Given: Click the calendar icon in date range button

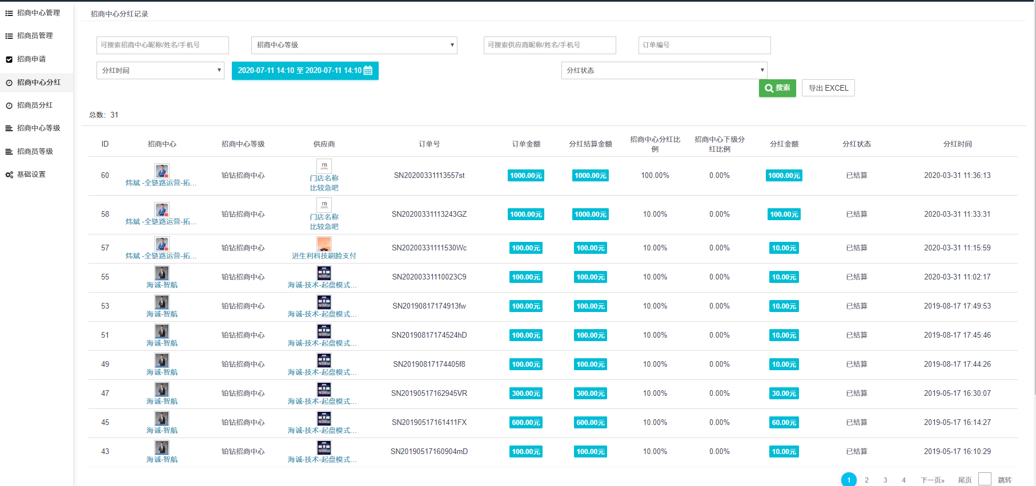Looking at the screenshot, I should (368, 71).
